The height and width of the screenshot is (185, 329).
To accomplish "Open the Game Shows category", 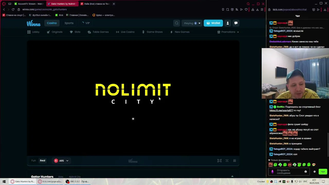I will [152, 32].
